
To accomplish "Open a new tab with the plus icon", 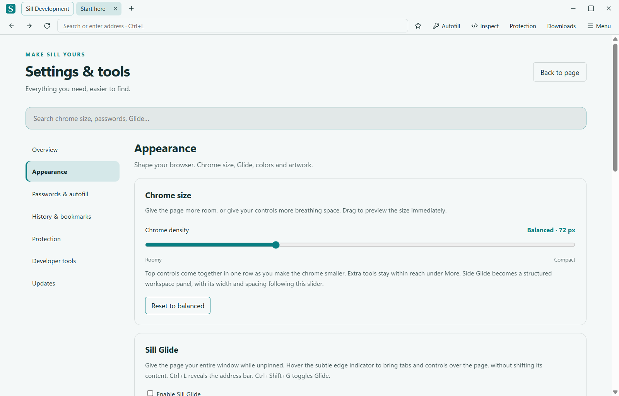I will [x=132, y=8].
